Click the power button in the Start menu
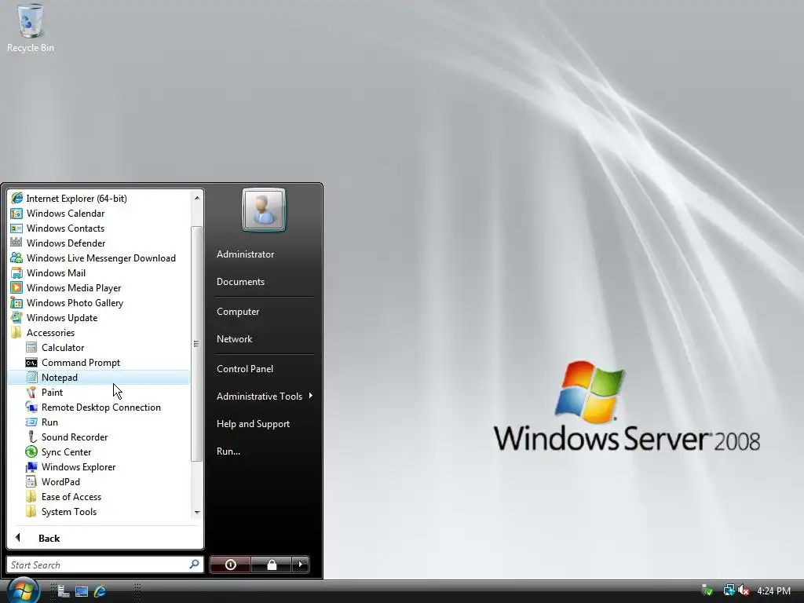 click(x=230, y=565)
